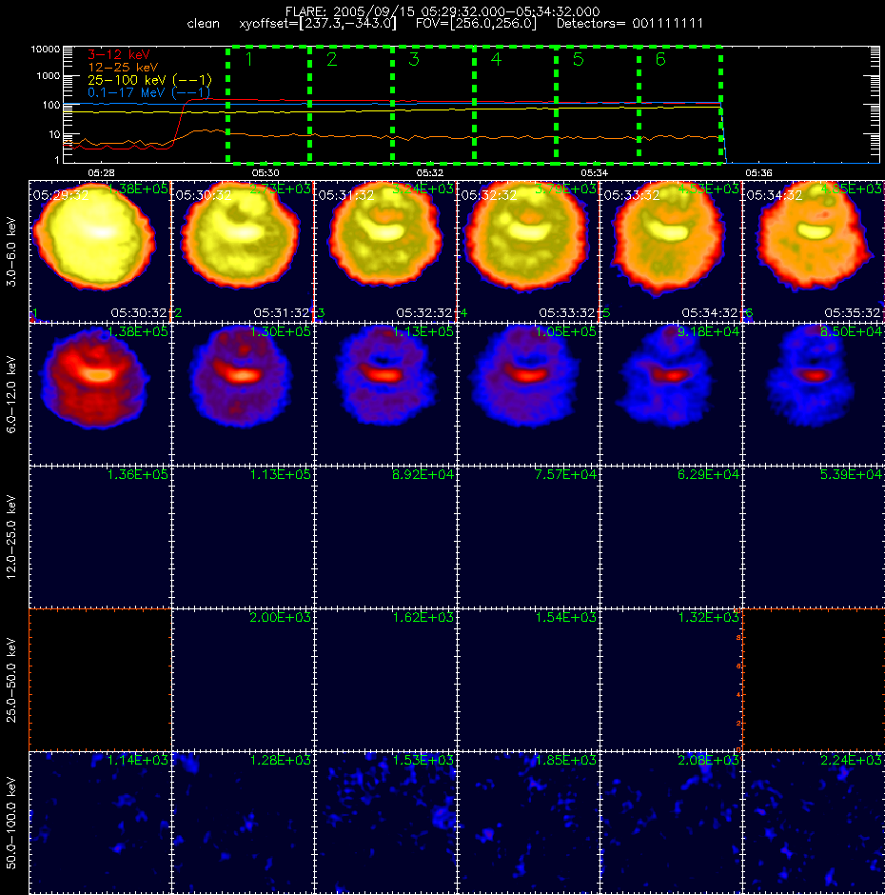Click the 1.54E+03 peak value
This screenshot has width=885, height=895.
[x=565, y=617]
